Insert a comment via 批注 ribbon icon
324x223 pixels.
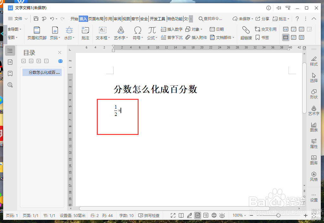click(85, 33)
